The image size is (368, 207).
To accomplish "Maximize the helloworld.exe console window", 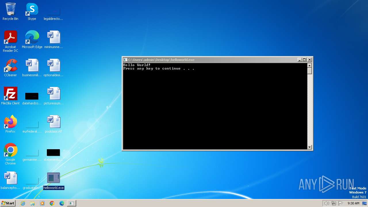I will point(304,60).
